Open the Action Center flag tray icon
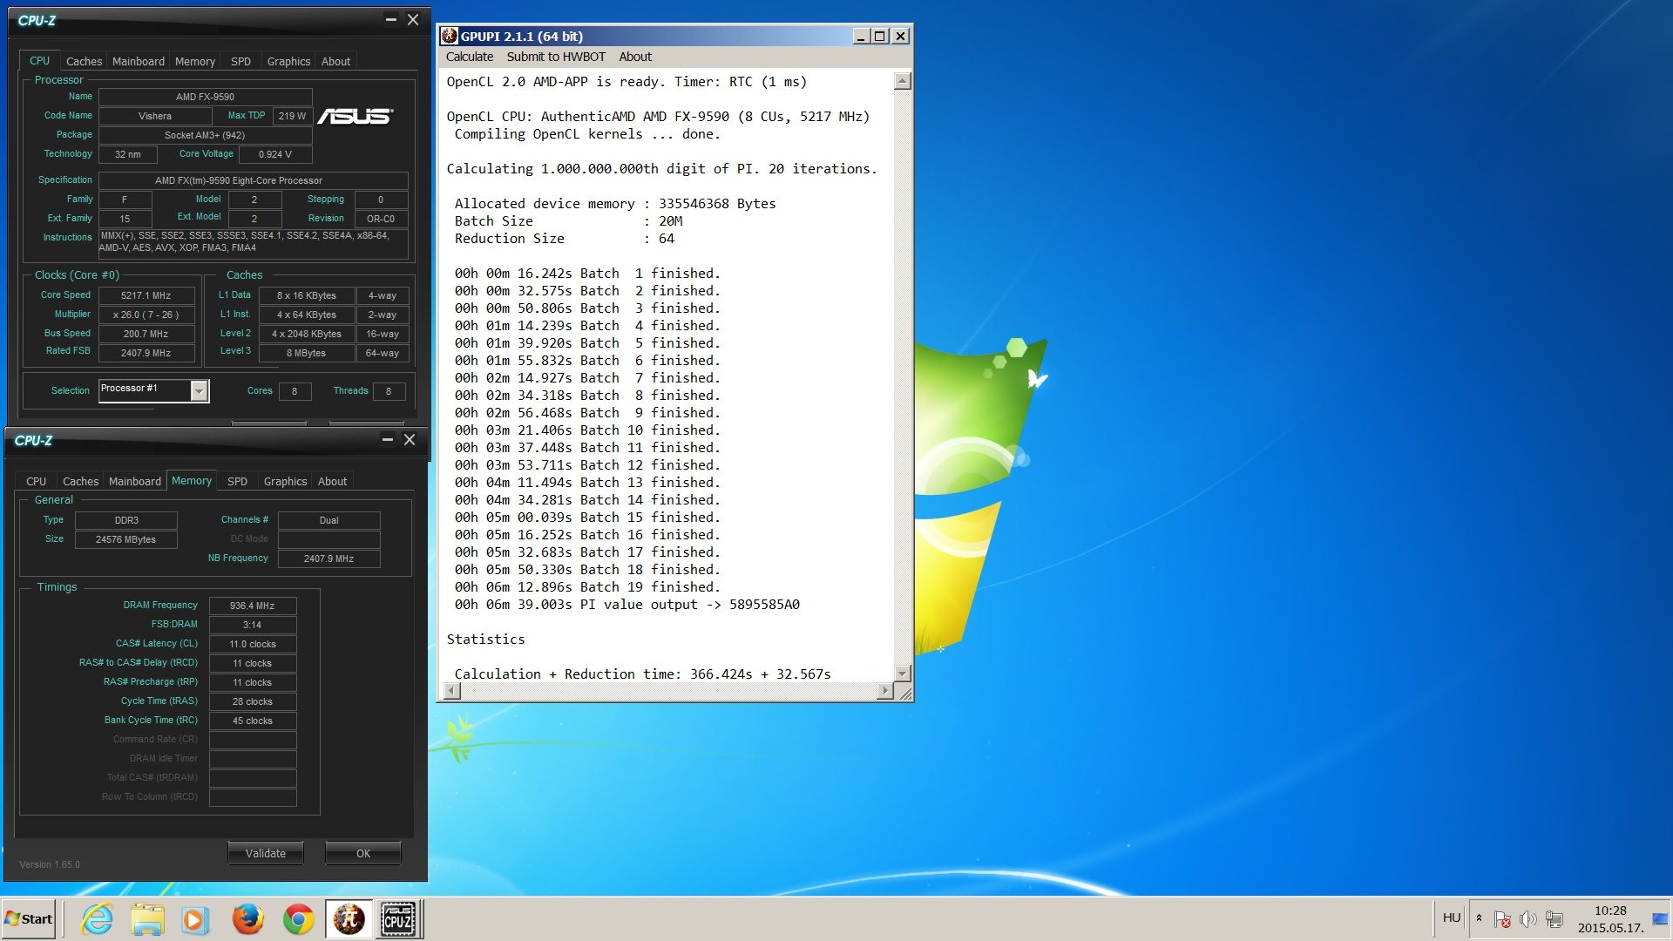 (x=1502, y=919)
